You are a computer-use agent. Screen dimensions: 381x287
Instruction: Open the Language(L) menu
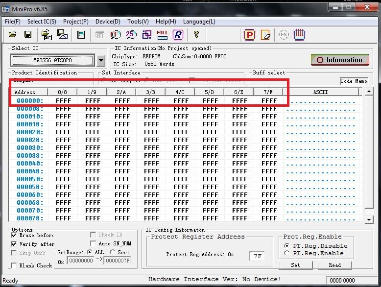click(x=199, y=22)
